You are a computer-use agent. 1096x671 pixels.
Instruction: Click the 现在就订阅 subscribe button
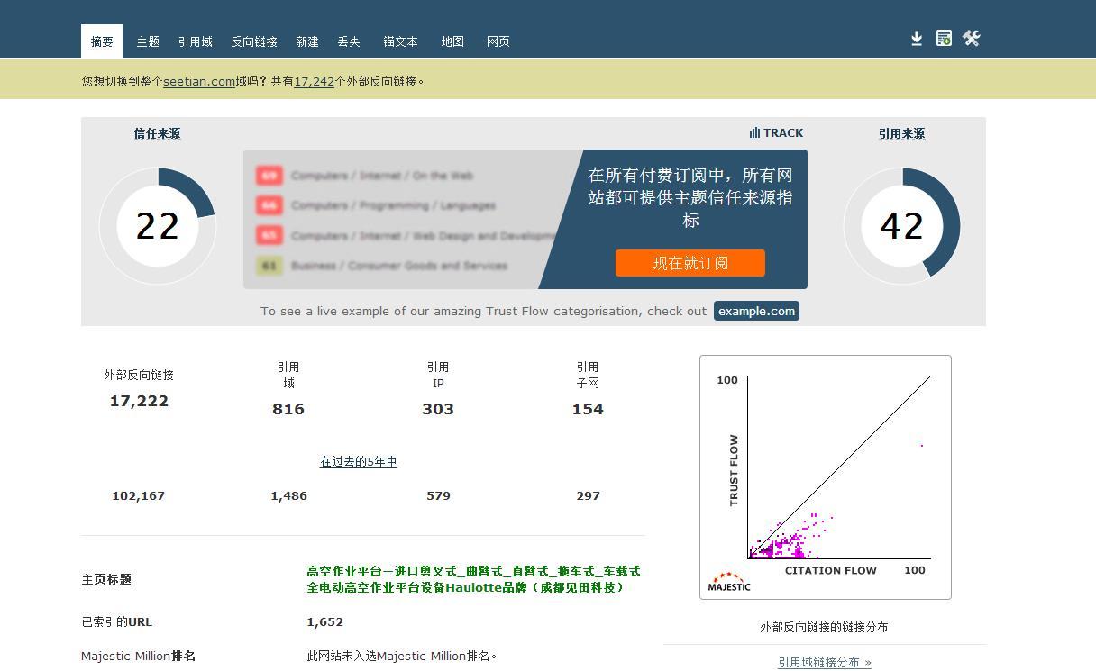tap(690, 263)
